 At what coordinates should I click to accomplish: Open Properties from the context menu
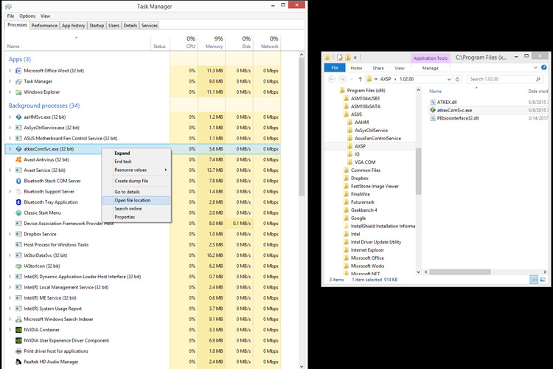point(136,217)
